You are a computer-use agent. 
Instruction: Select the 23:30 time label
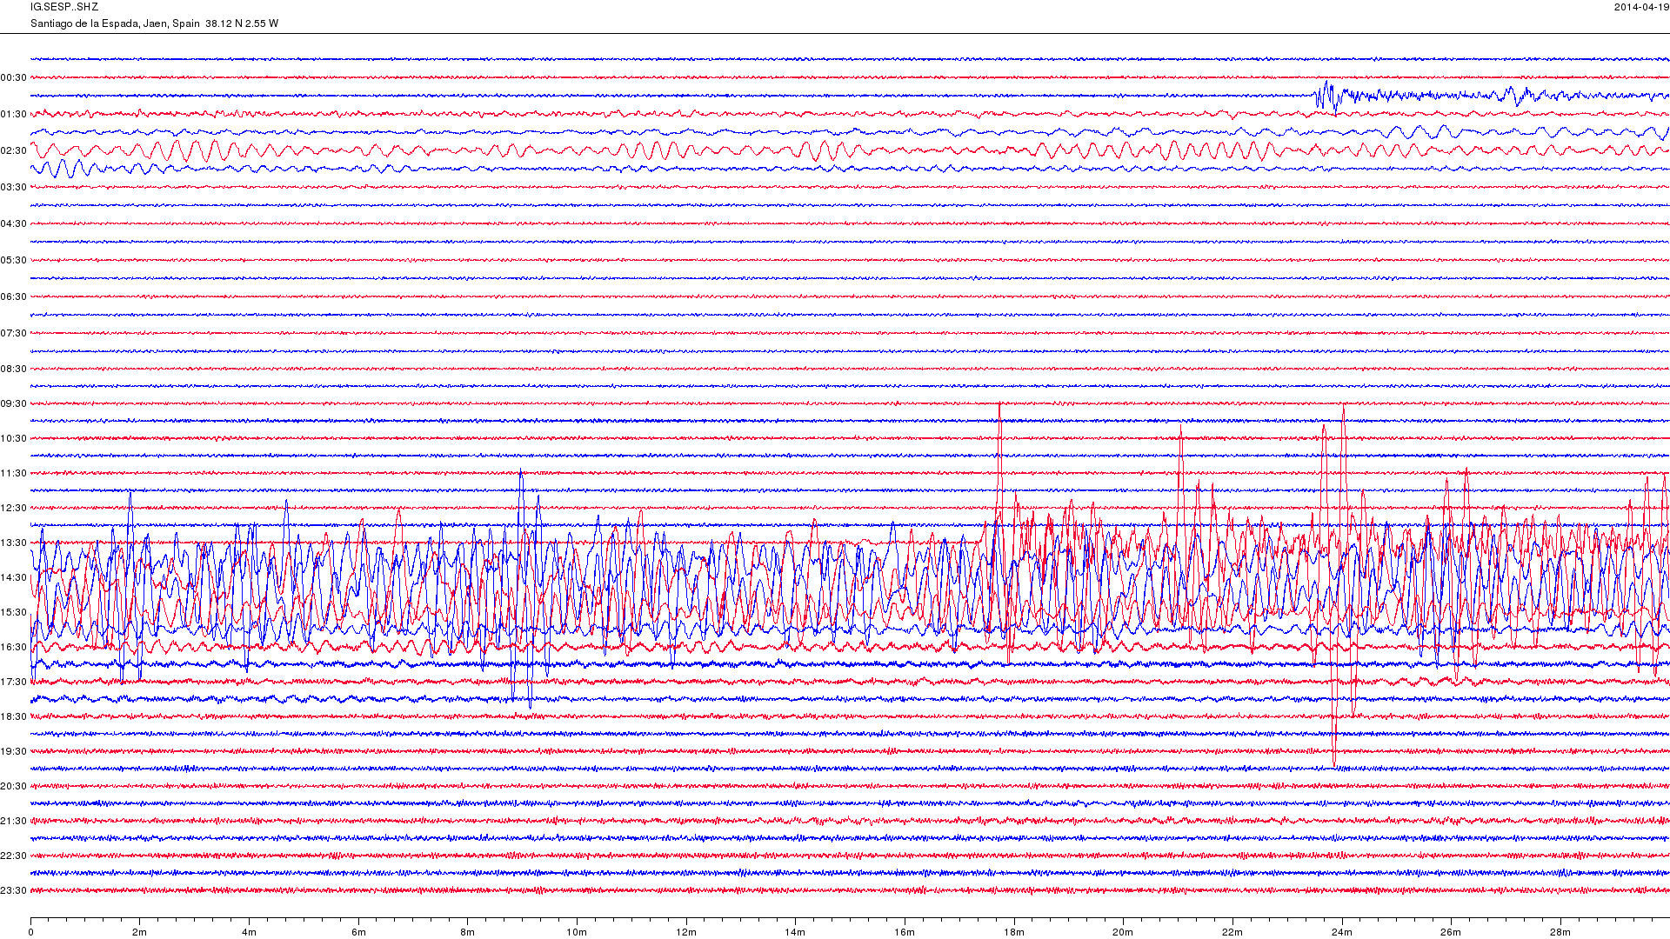(13, 891)
